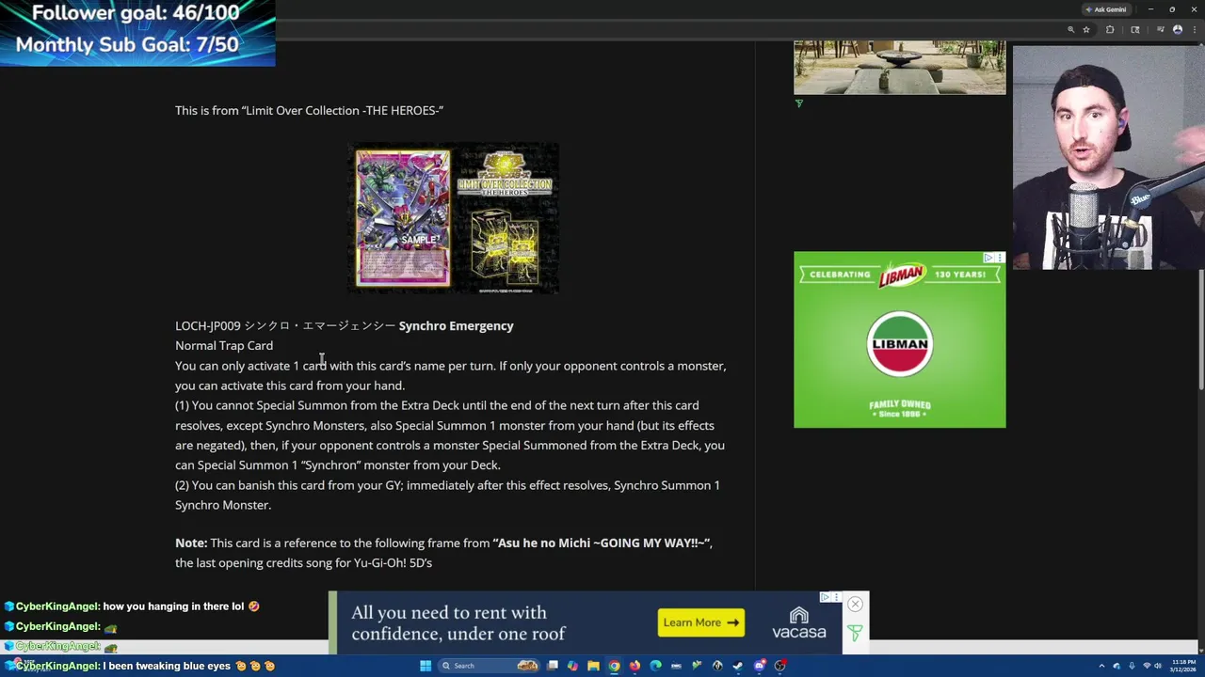Viewport: 1205px width, 677px height.
Task: Open the taskbar clock and date
Action: click(x=1183, y=666)
